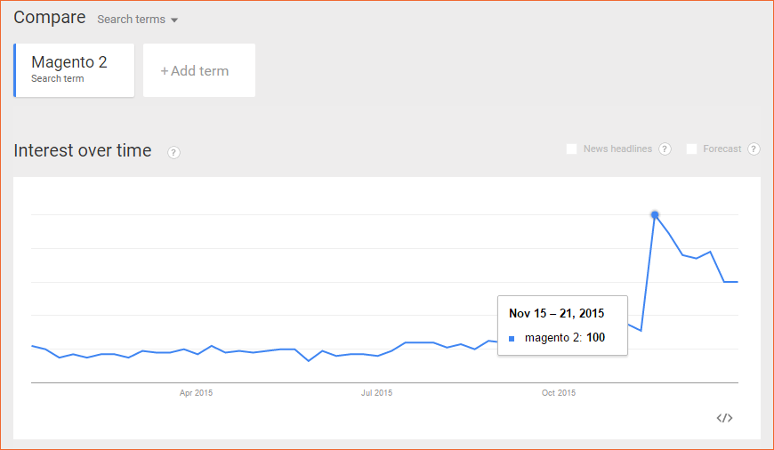
Task: Open the Search terms dropdown
Action: 137,20
